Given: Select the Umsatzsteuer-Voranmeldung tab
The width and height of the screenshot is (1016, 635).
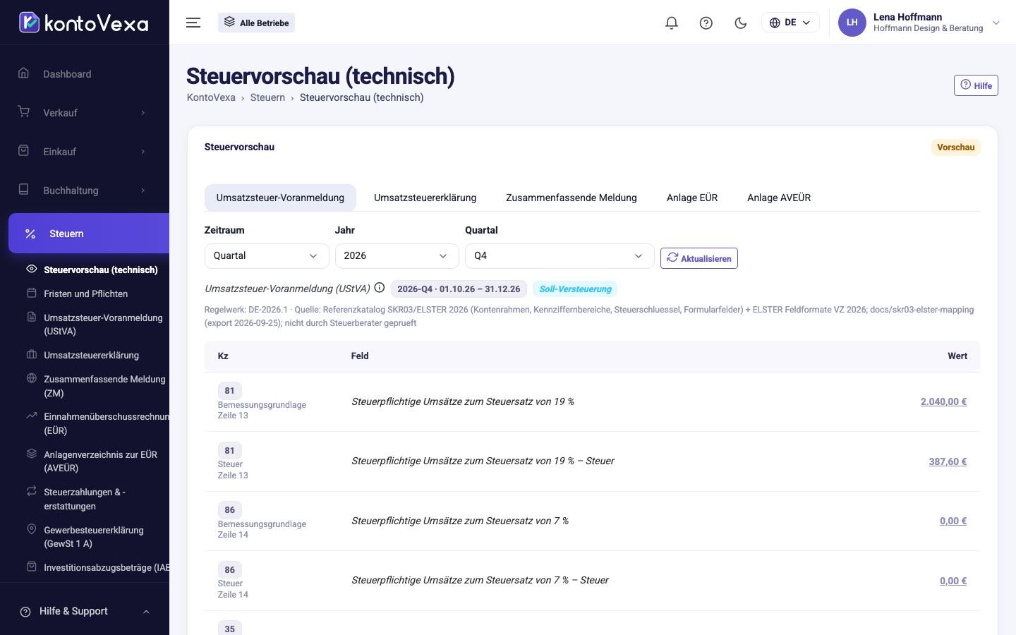Looking at the screenshot, I should point(280,198).
